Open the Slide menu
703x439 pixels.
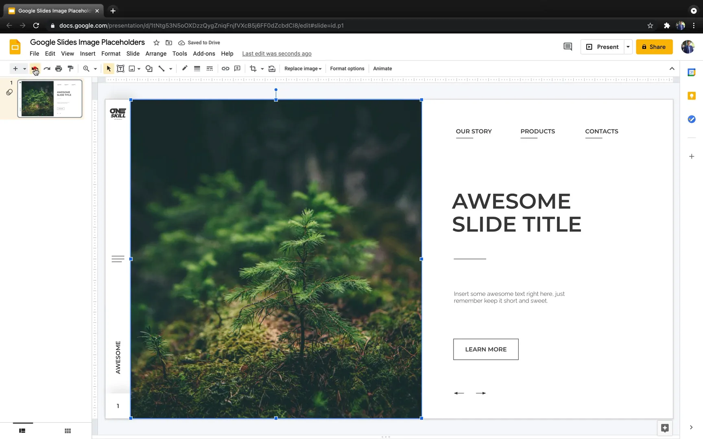[133, 54]
